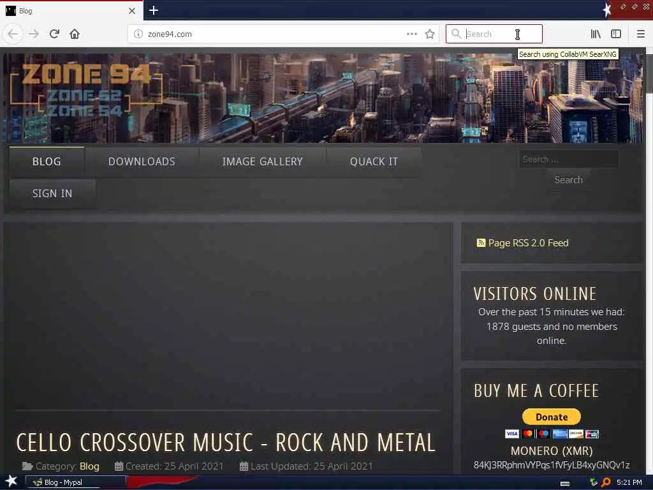Image resolution: width=653 pixels, height=490 pixels.
Task: Show site information for zone94.com
Action: (x=138, y=34)
